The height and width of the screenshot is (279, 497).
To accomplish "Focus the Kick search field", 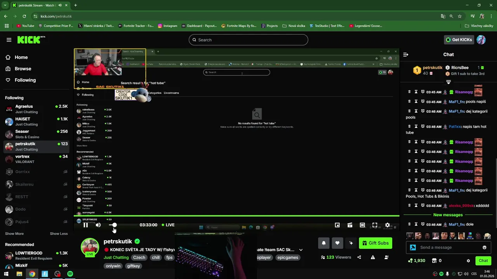I will click(248, 40).
